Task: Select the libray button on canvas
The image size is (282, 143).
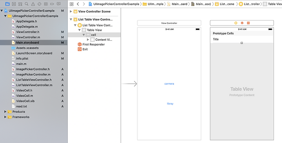Action: click(170, 103)
